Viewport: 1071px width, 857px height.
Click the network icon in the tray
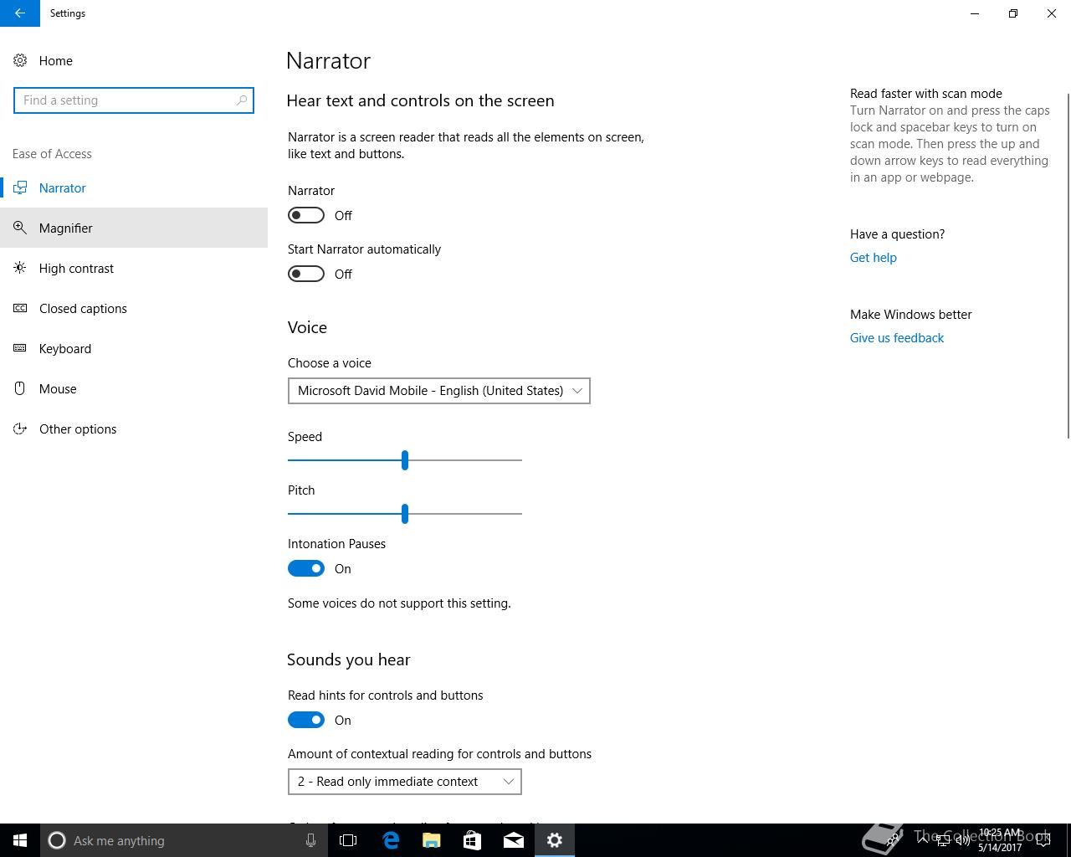pyautogui.click(x=943, y=840)
